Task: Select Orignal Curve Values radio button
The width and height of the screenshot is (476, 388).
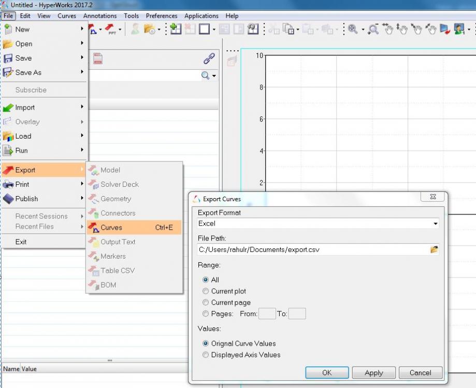Action: (x=206, y=343)
